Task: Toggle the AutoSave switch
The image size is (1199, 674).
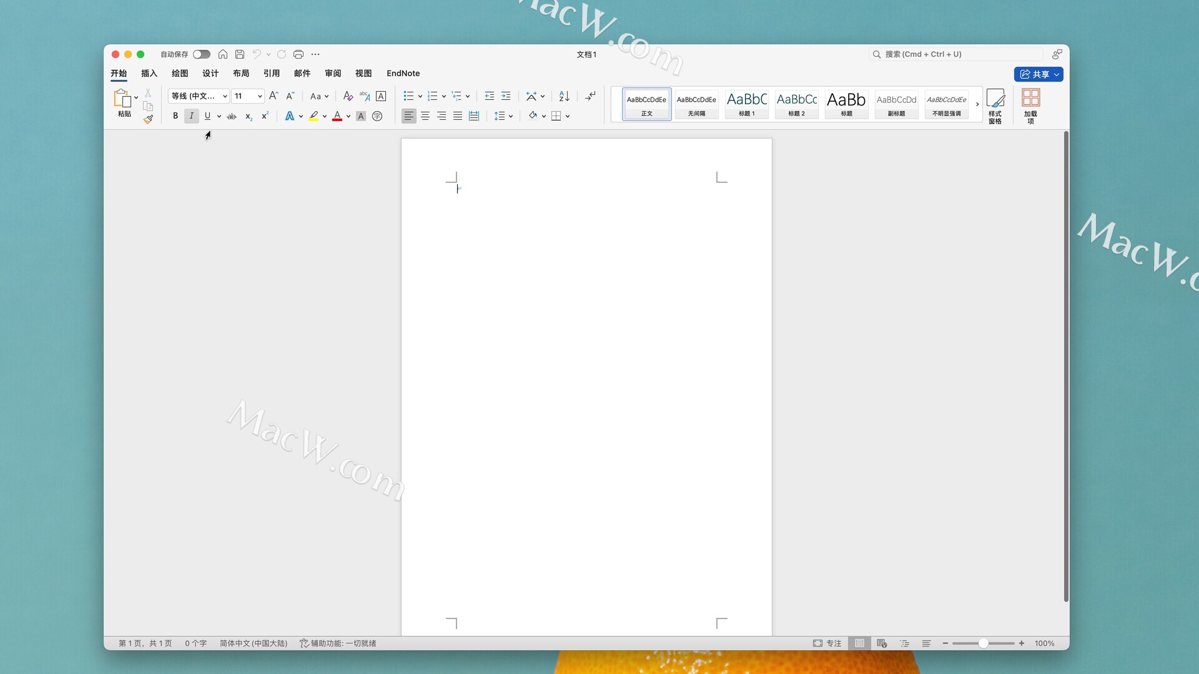Action: (201, 54)
